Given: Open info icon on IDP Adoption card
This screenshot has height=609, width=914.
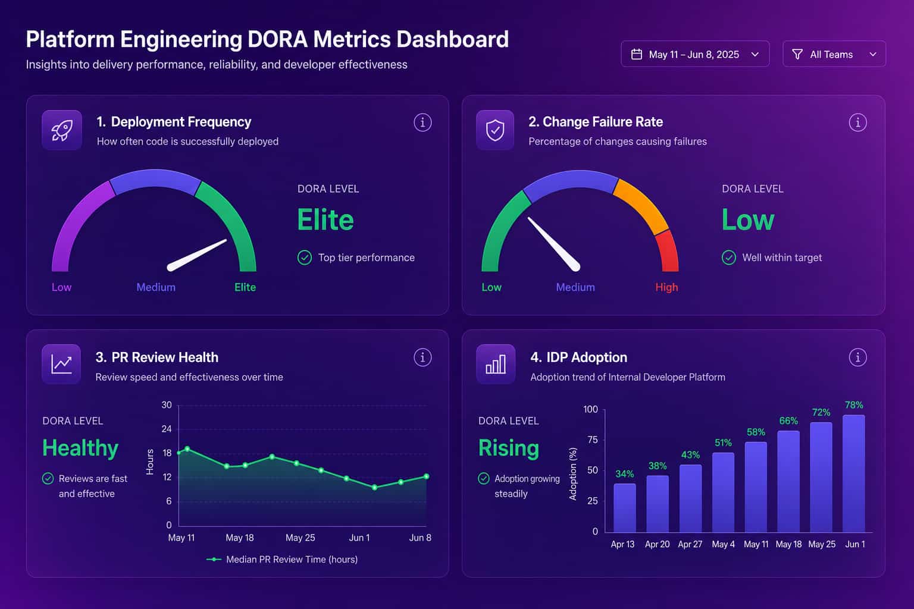Looking at the screenshot, I should point(857,357).
